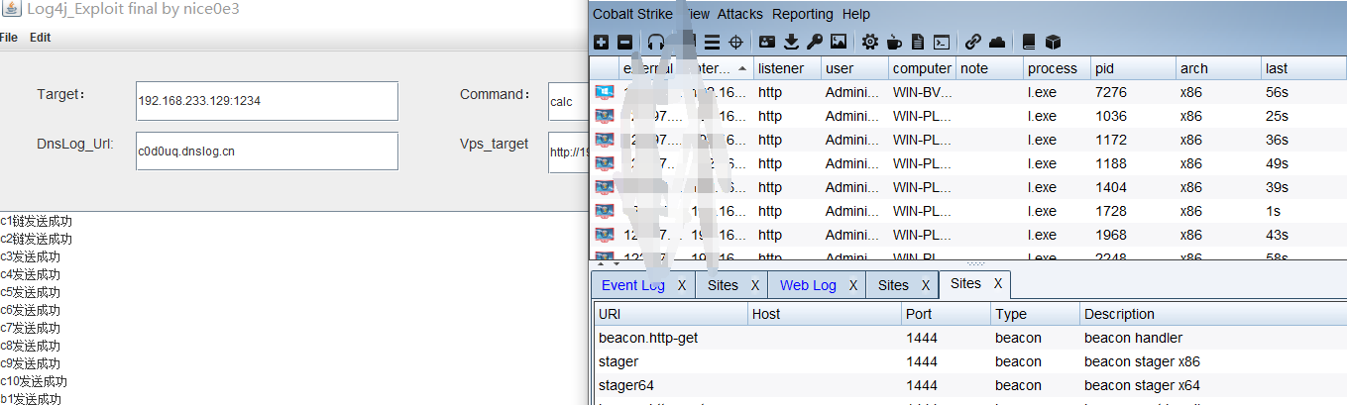1347x405 pixels.
Task: Select the beacon.http-get site row
Action: click(x=970, y=338)
